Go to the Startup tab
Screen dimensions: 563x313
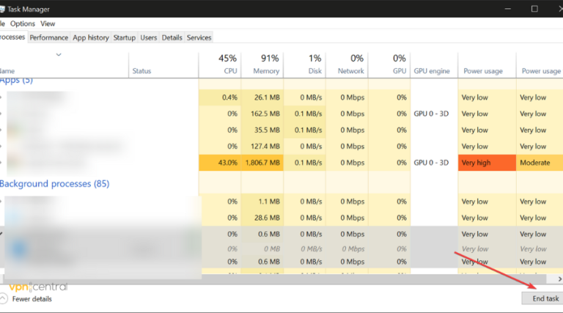tap(124, 37)
